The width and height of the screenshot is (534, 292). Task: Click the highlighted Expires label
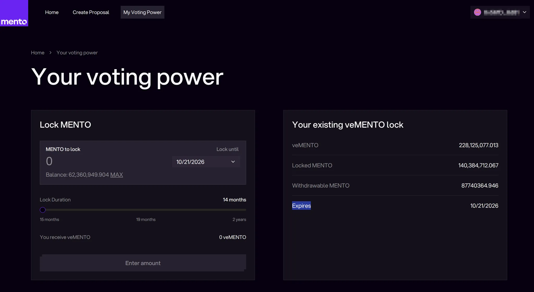(301, 206)
